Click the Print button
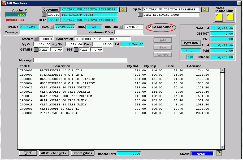Image resolution: width=243 pixels, height=160 pixels. tap(28, 153)
